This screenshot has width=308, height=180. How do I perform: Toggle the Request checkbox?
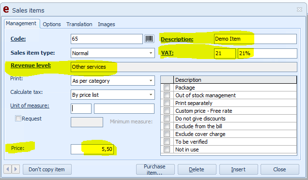[18, 119]
